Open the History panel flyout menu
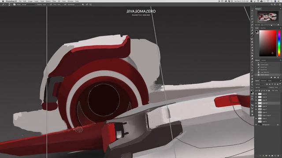Image resolution: width=282 pixels, height=158 pixels. 280,60
